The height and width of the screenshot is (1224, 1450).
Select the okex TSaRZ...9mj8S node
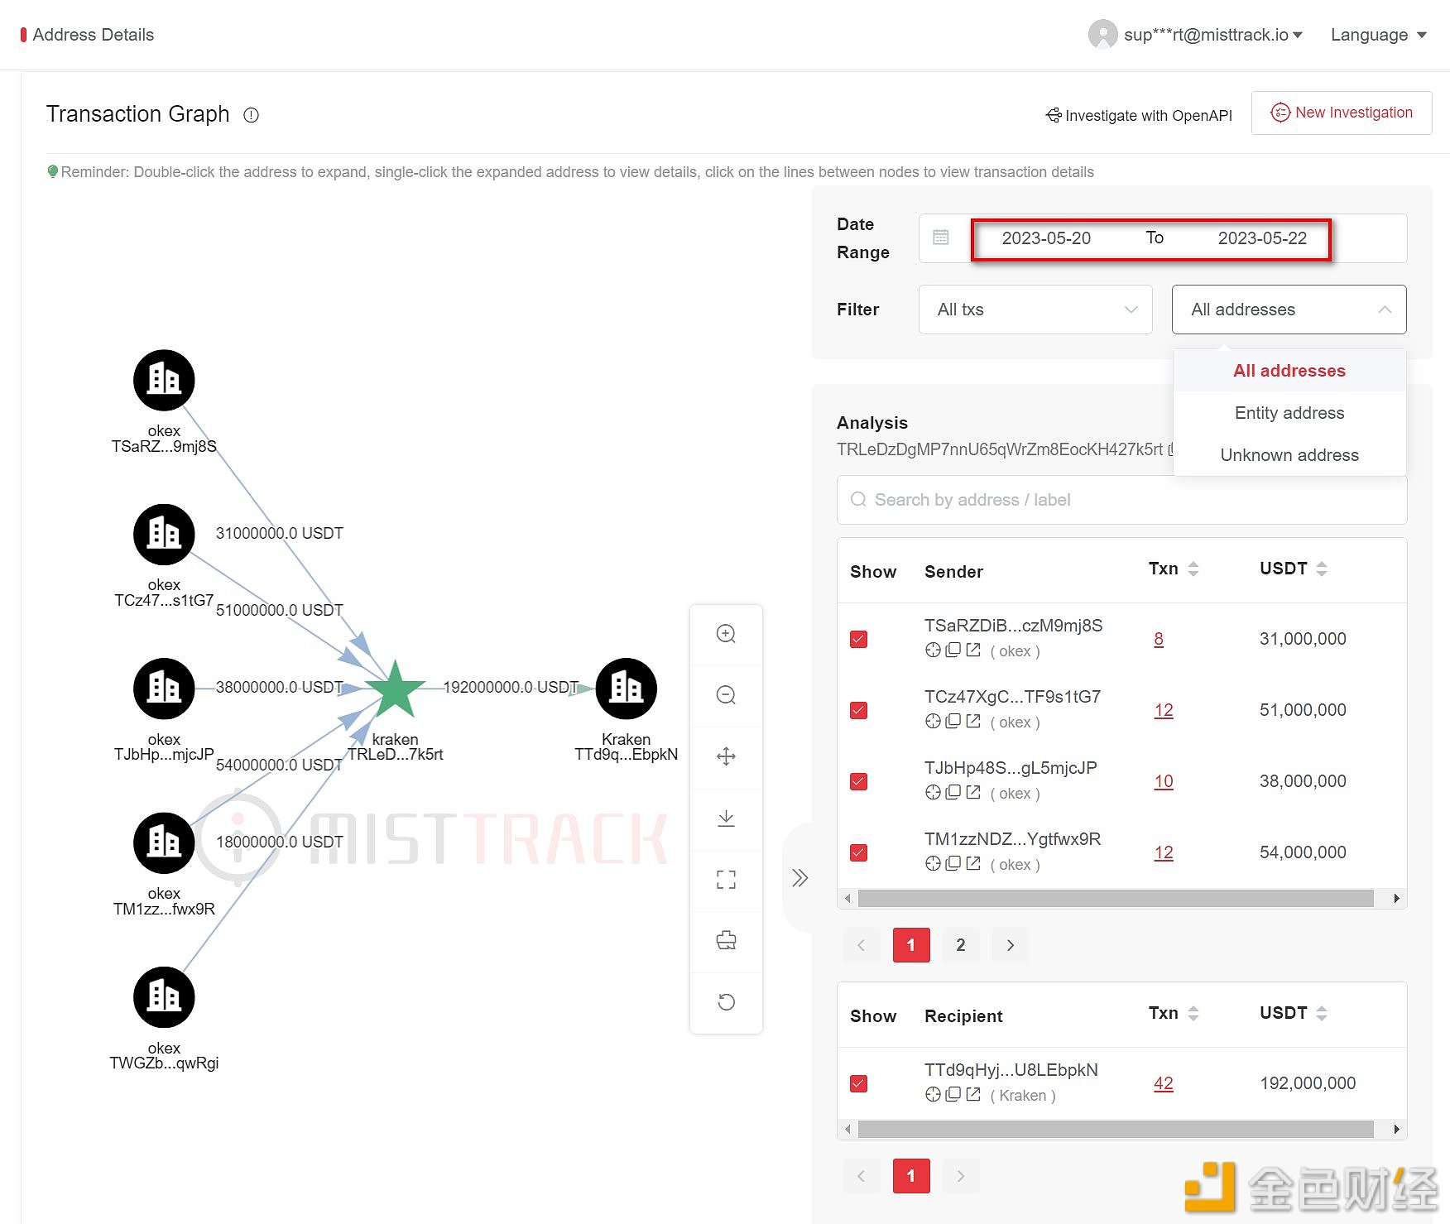pyautogui.click(x=164, y=380)
